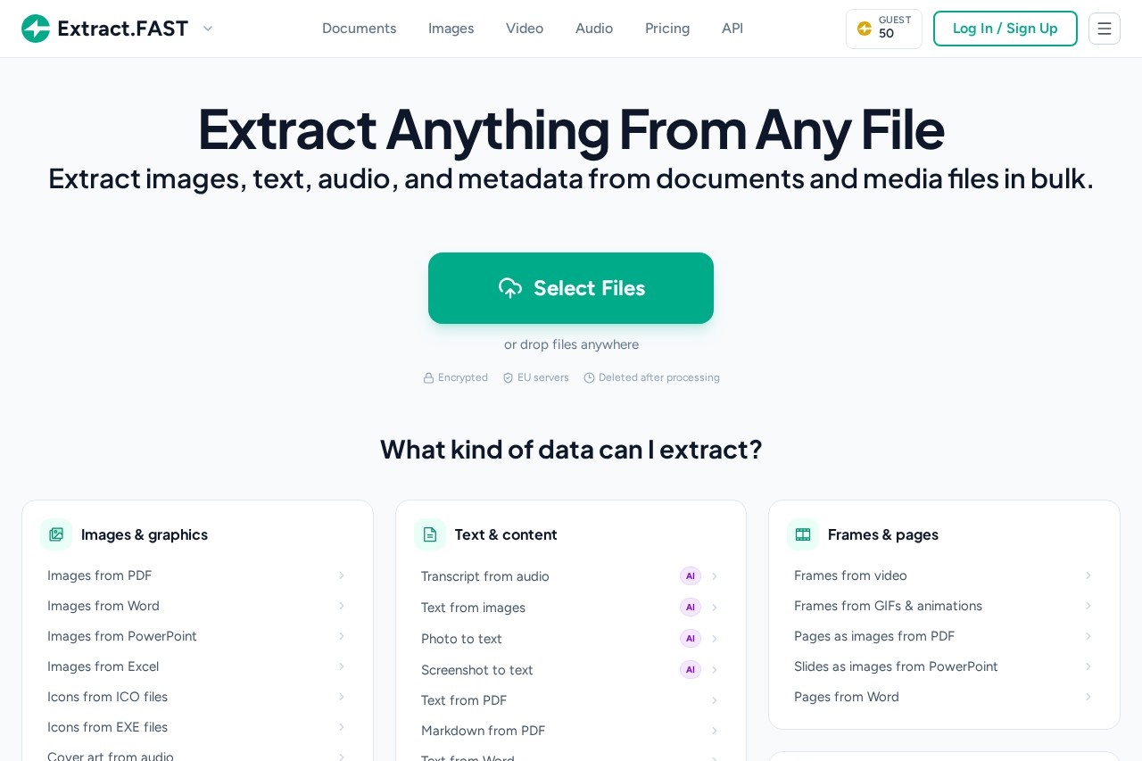Click the chevron for Frames from video

1088,575
